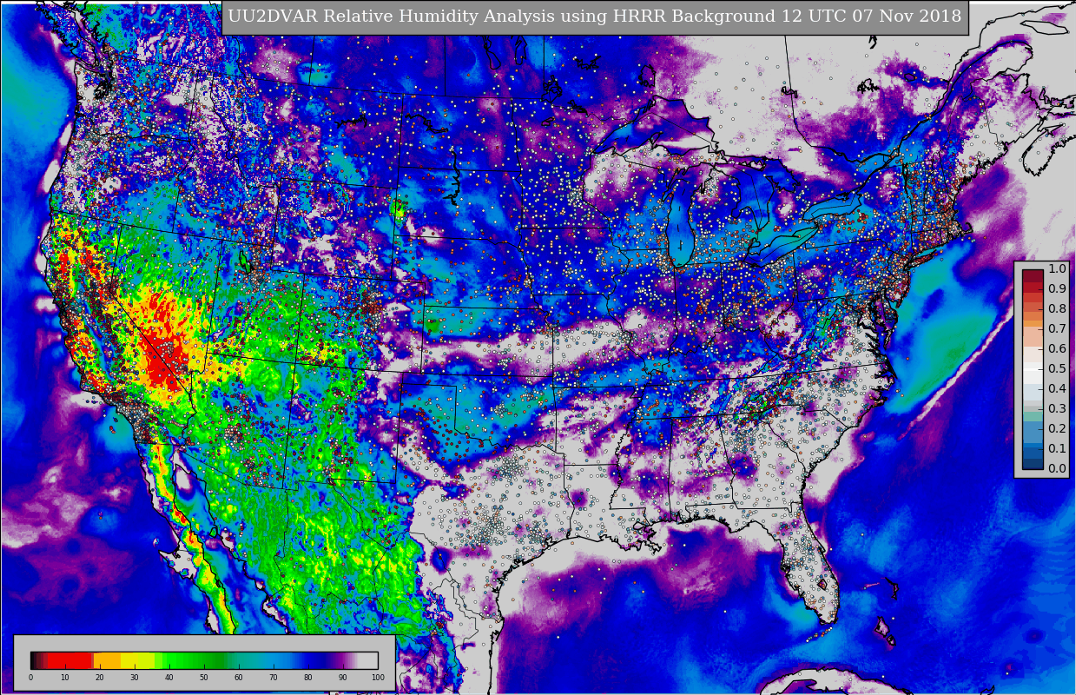Viewport: 1076px width, 695px height.
Task: Pick the dark red top swatch of right colorbar
Action: point(1033,275)
